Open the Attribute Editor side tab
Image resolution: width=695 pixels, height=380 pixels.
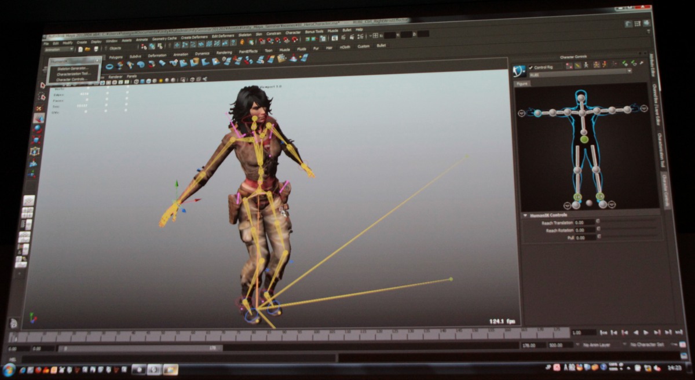coord(652,65)
